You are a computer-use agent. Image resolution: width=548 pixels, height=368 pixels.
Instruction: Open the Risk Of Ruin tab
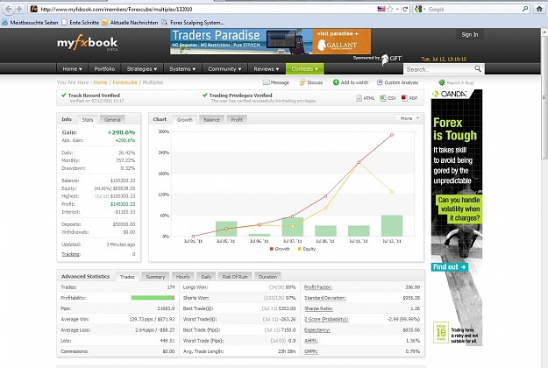(x=235, y=277)
